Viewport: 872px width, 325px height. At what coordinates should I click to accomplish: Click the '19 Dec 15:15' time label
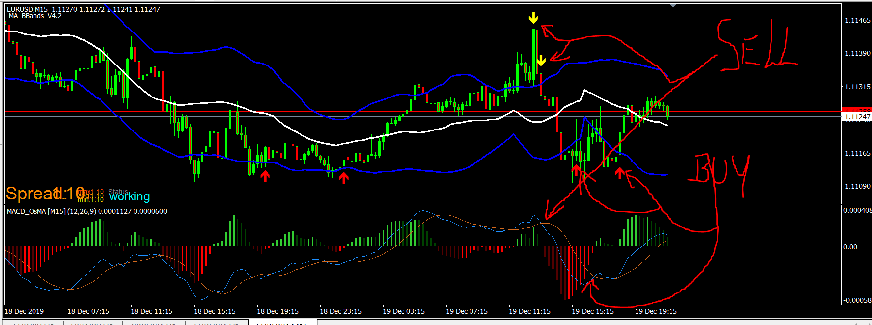[593, 311]
